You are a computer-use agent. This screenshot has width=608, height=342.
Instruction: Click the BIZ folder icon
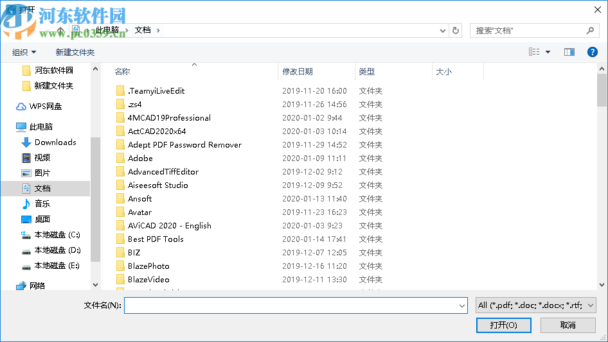coord(121,253)
